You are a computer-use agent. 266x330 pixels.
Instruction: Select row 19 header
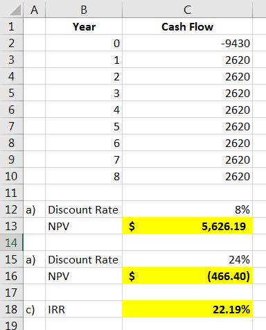11,324
